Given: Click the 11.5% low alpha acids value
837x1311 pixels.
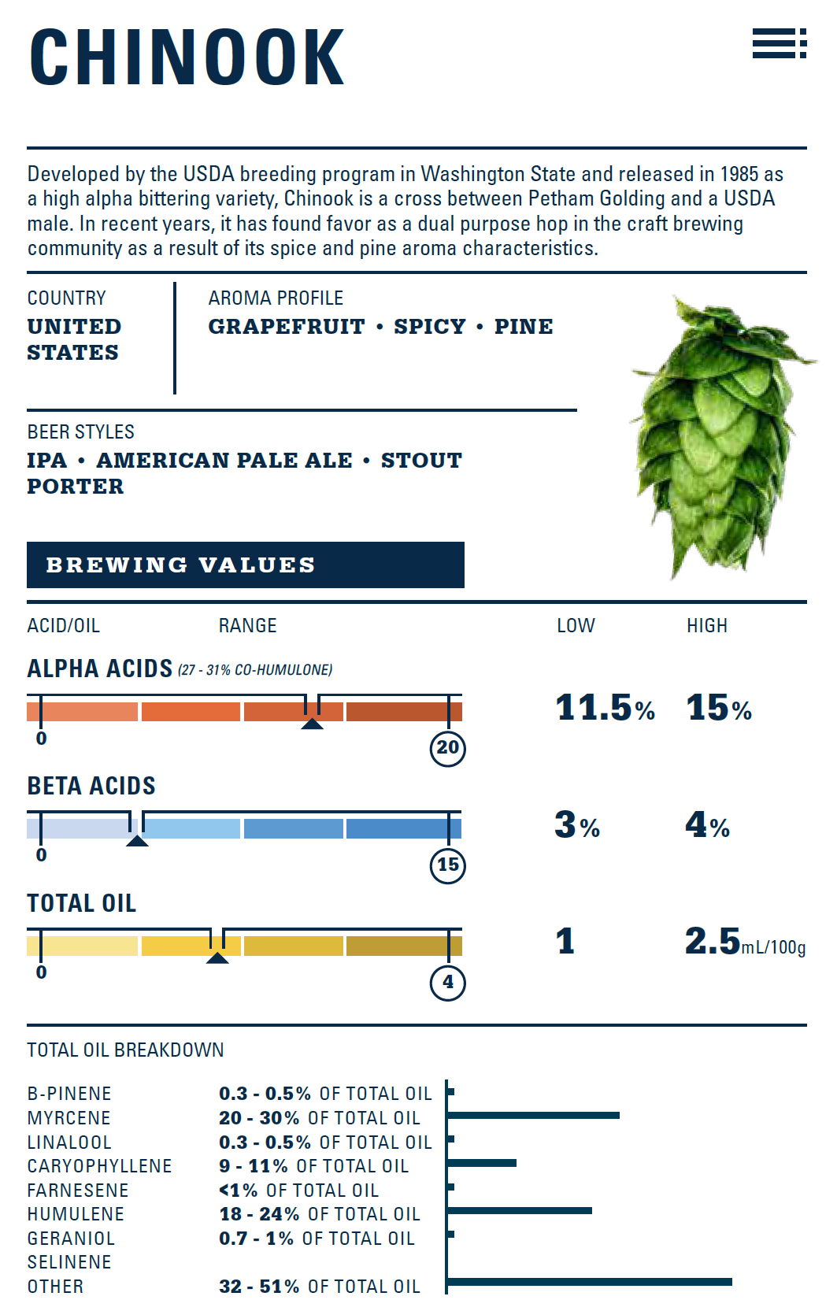Looking at the screenshot, I should pos(605,708).
